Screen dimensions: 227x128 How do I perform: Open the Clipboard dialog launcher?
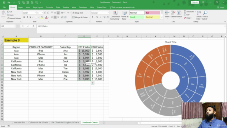21,22
